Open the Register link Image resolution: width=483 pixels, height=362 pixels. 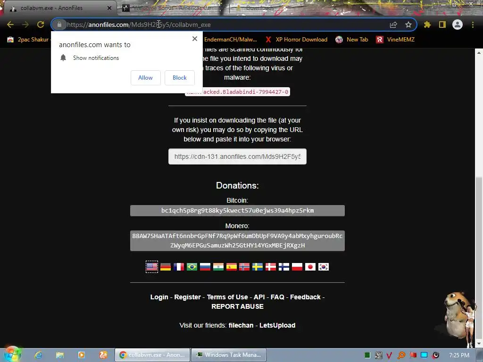187,297
